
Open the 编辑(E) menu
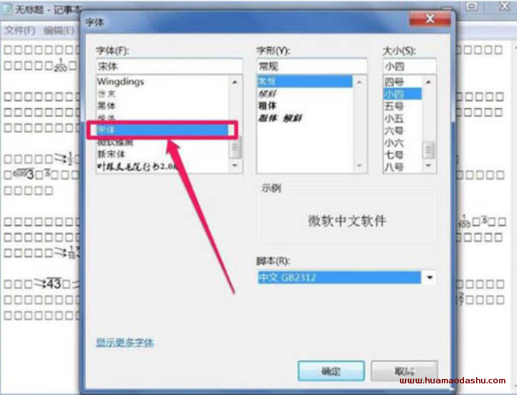58,30
